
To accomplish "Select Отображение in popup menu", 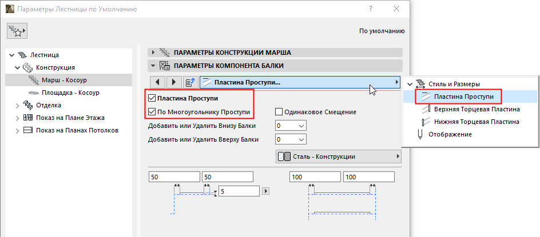I will 450,134.
